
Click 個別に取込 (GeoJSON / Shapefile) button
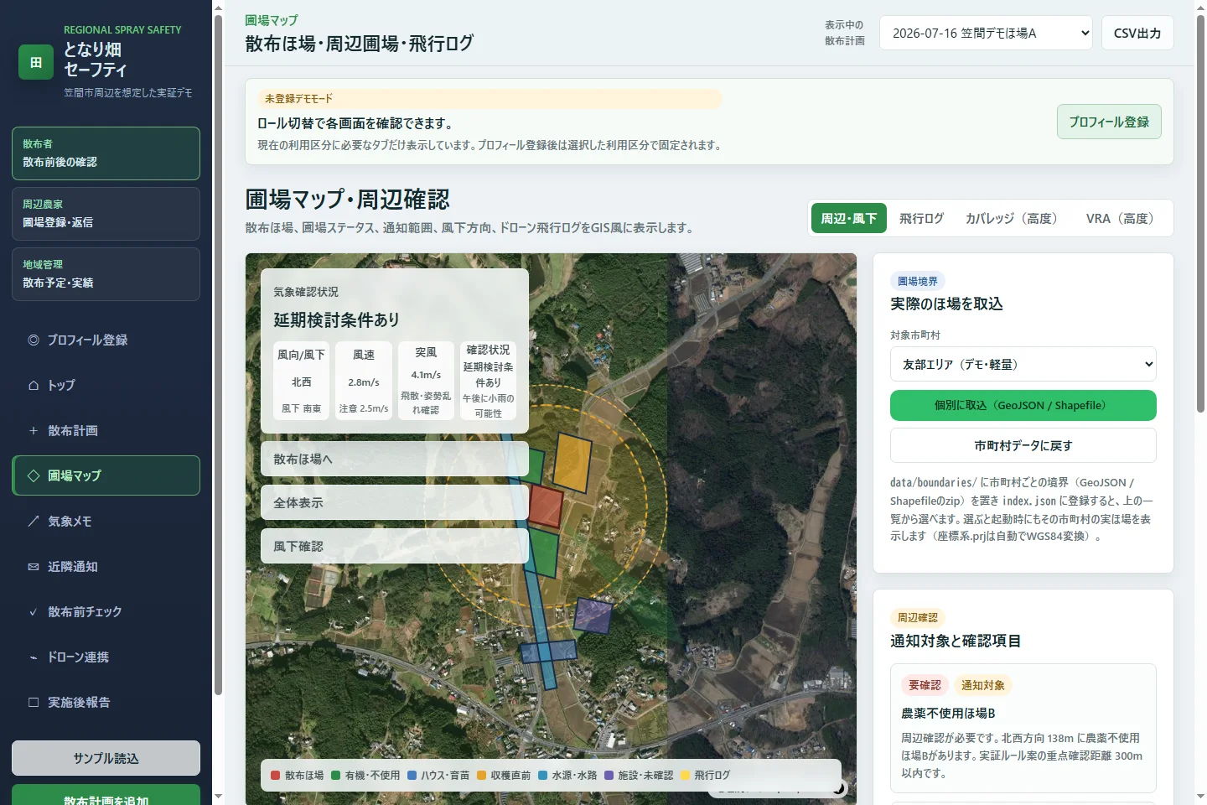(x=1023, y=405)
